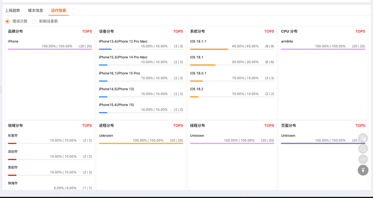This screenshot has height=198, width=373.
Task: Open TOP5 in the 品牌分布 card
Action: (x=87, y=31)
